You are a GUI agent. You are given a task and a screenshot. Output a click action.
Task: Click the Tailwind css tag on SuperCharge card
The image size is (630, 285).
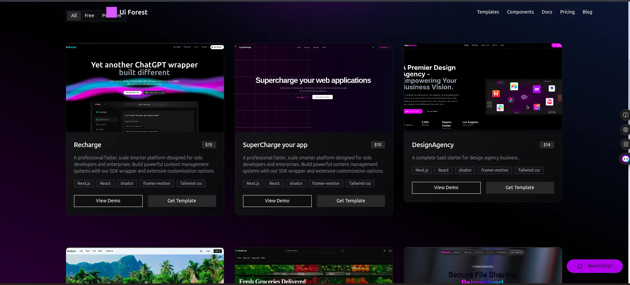point(360,183)
